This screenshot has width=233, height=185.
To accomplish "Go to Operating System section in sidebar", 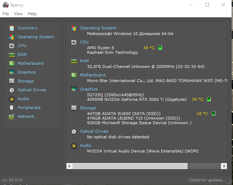I will tap(36, 37).
